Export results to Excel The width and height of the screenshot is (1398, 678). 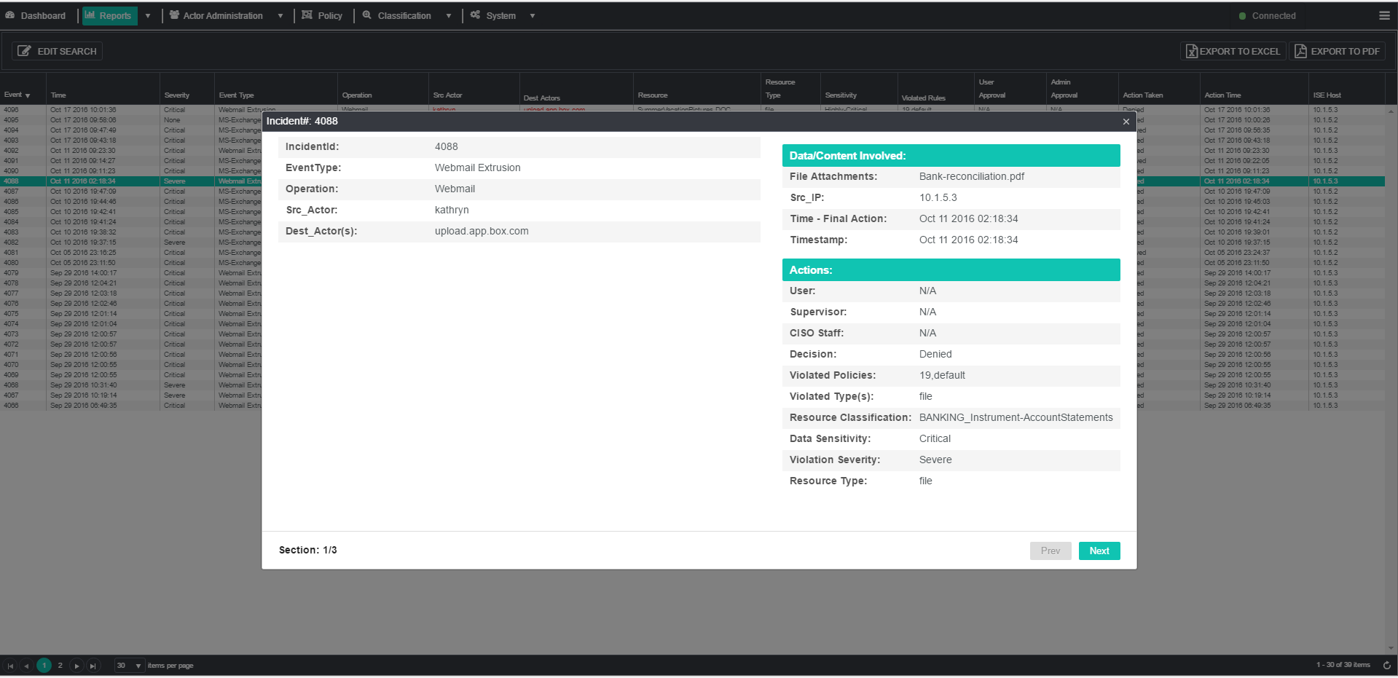click(1233, 51)
